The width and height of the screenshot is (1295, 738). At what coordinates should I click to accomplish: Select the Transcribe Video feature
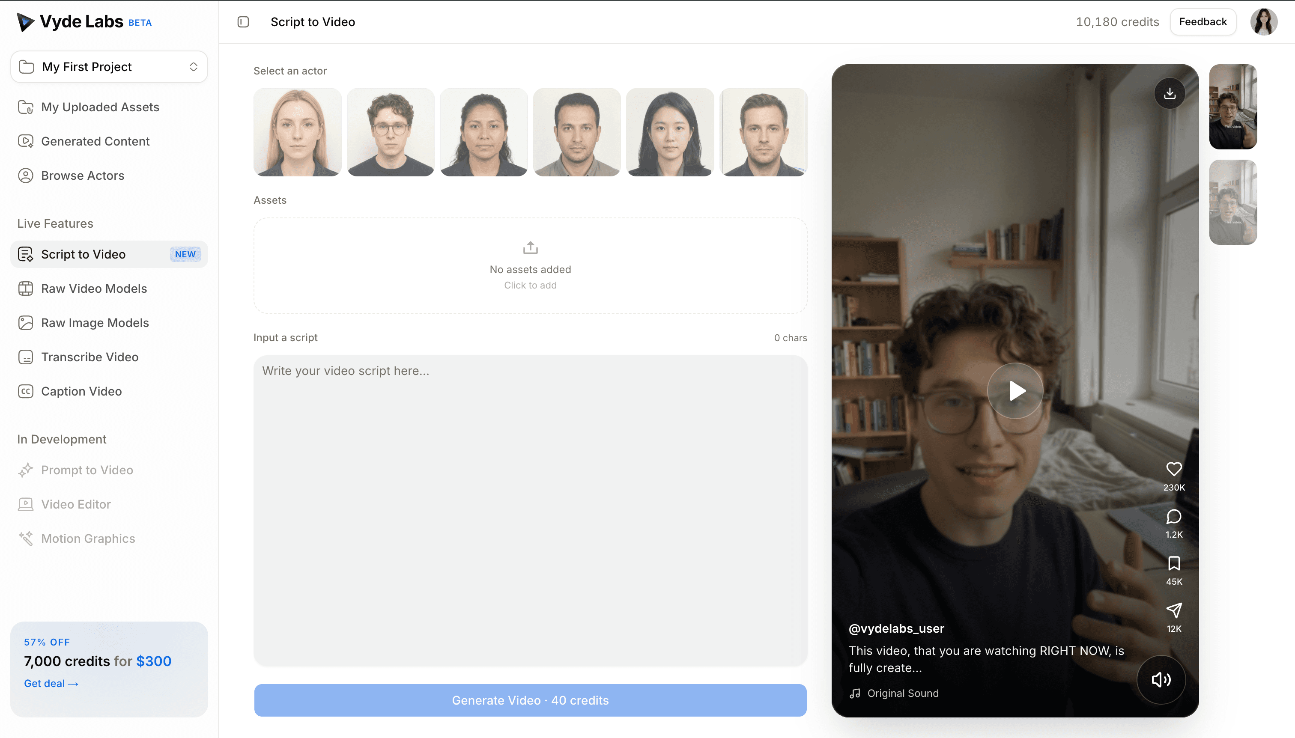point(90,357)
